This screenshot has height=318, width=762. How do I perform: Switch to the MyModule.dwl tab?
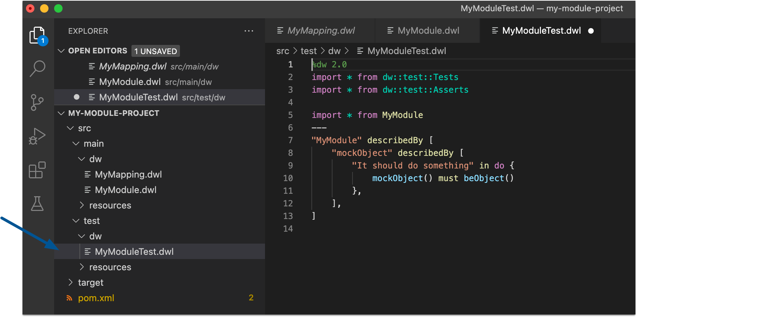click(428, 31)
